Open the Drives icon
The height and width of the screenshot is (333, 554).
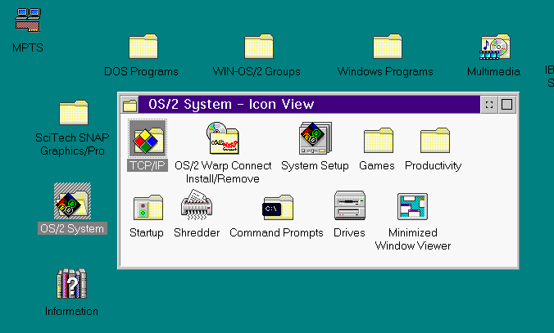tap(350, 205)
